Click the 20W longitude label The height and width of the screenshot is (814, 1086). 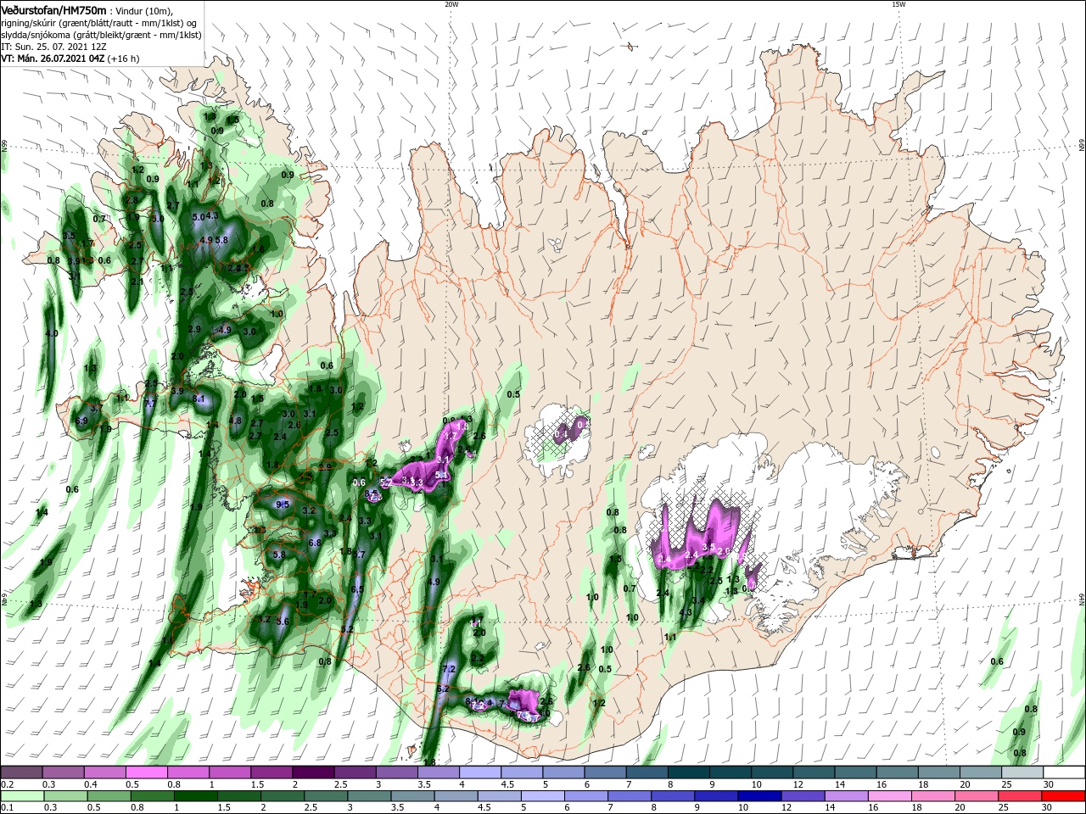click(451, 4)
